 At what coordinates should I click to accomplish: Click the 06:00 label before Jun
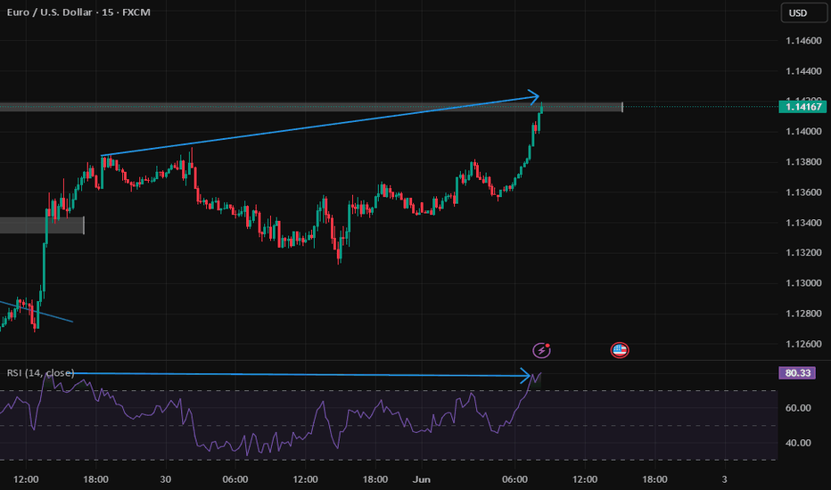[235, 479]
